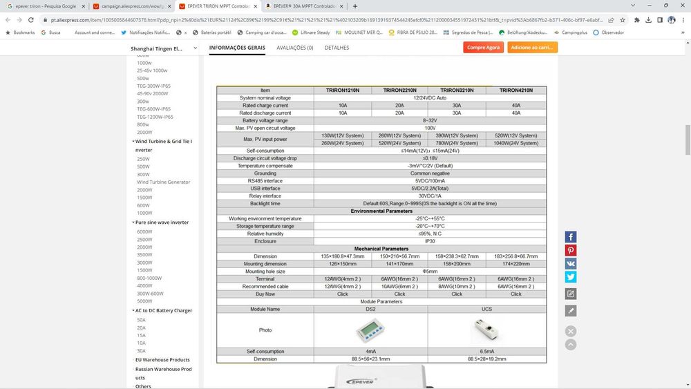Open Chrome extensions puzzle icon
Screen dimensions: 691x389
637,20
